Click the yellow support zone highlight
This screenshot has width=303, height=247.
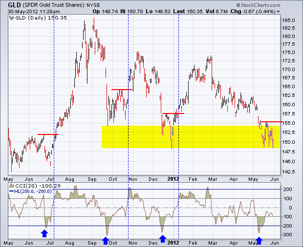tap(191, 137)
